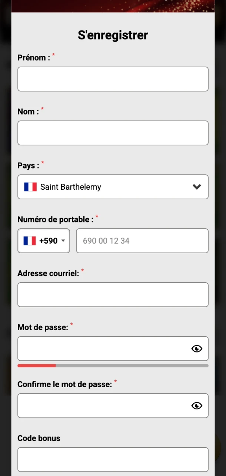Click the password strength progress bar
This screenshot has width=226, height=476.
[113, 366]
